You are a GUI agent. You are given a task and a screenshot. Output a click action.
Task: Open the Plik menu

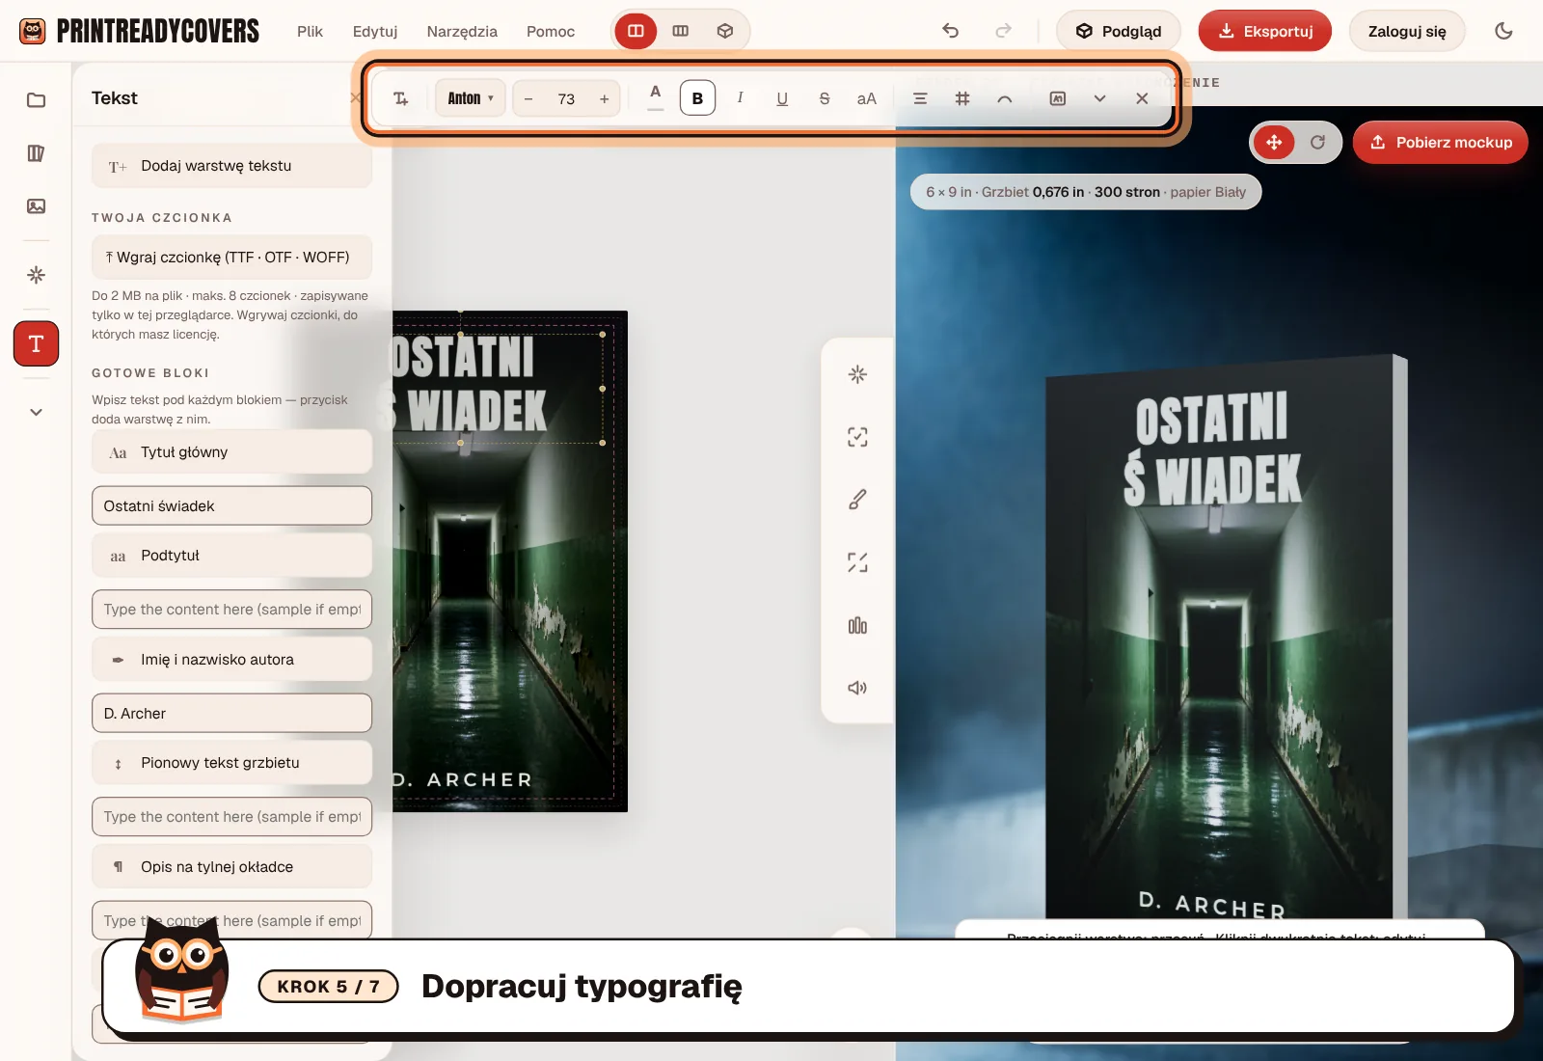coord(310,31)
